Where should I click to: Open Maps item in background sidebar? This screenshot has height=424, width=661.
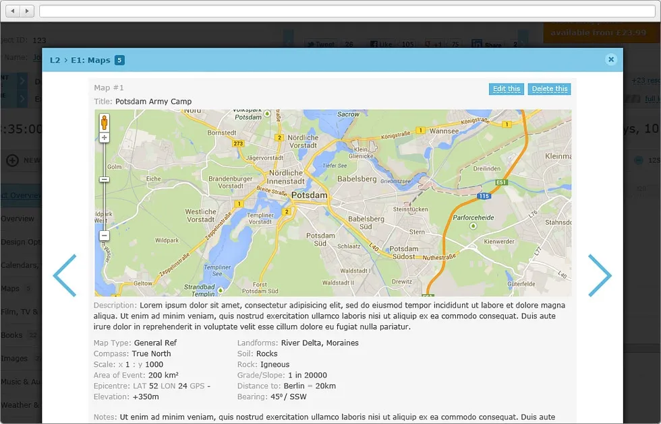(10, 289)
